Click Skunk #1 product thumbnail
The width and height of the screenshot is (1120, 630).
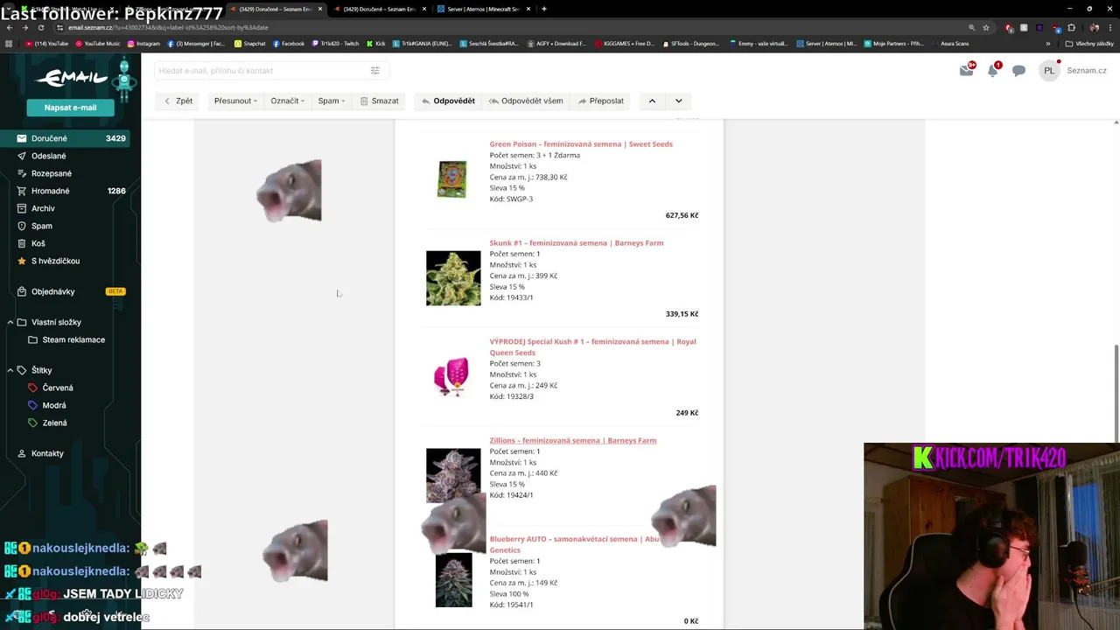[453, 278]
